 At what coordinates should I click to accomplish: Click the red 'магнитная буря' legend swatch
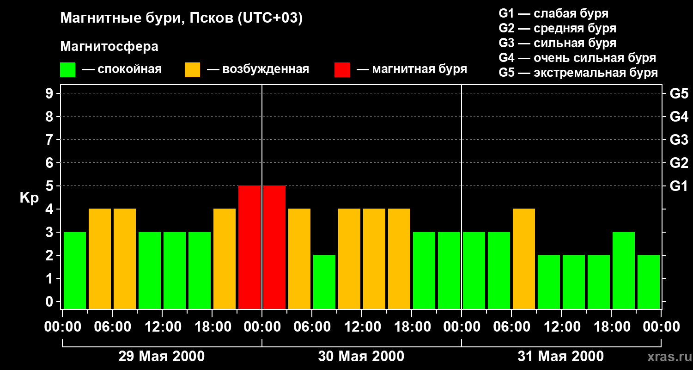[x=342, y=70]
